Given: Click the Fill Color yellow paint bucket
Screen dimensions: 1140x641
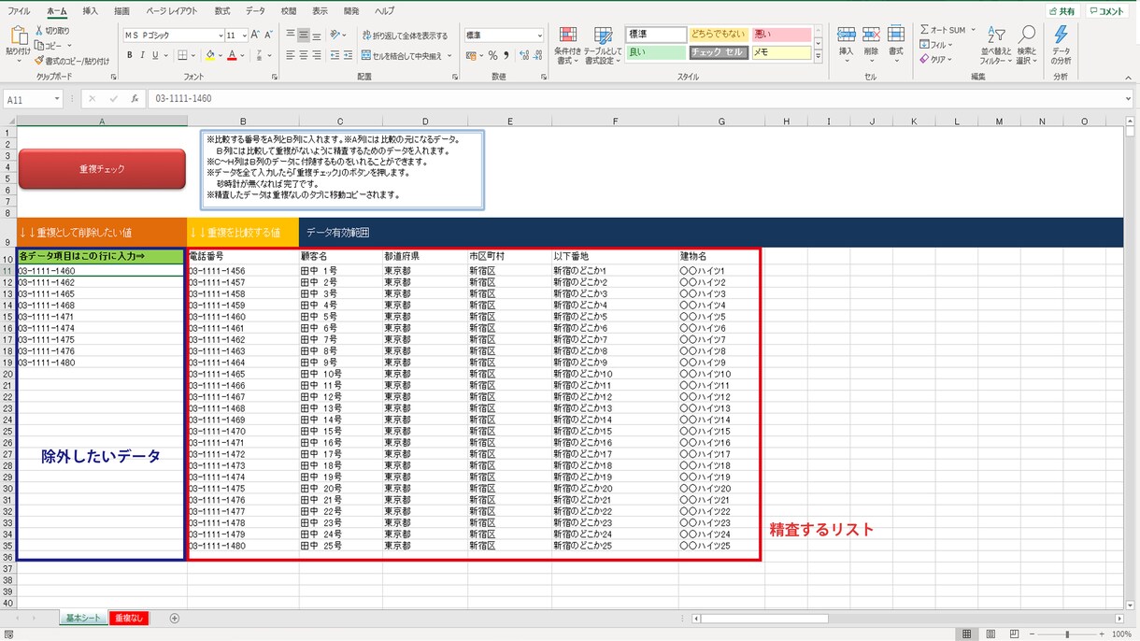Looking at the screenshot, I should pos(209,56).
